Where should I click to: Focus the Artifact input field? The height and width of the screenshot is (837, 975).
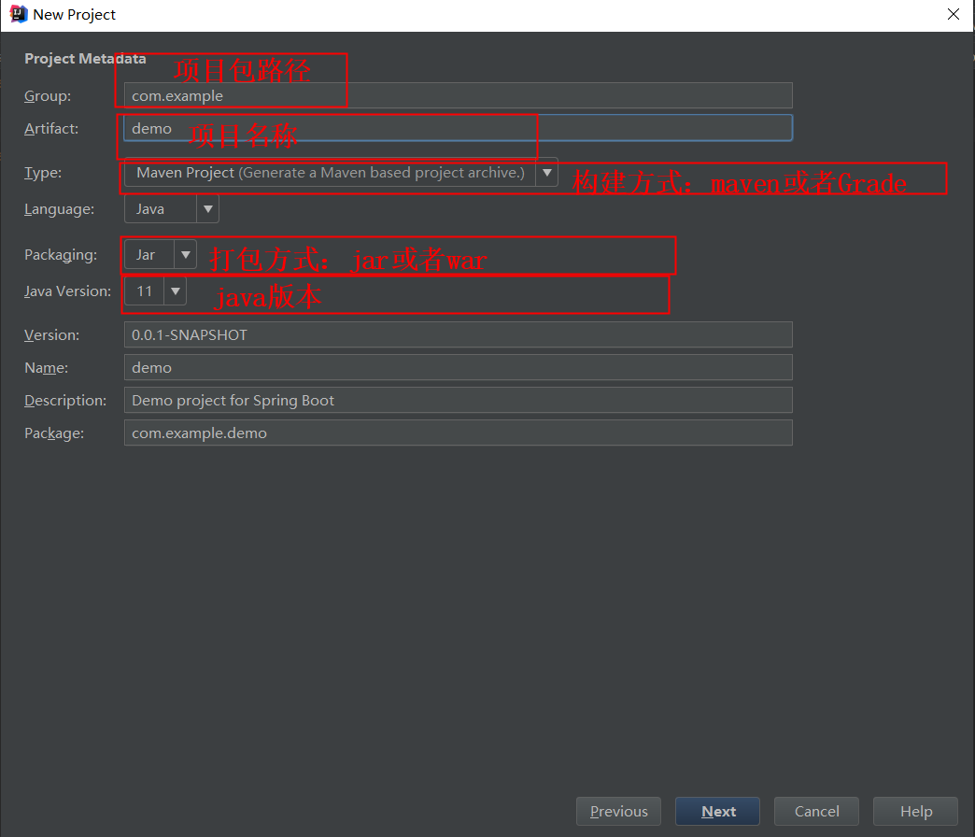(x=459, y=128)
